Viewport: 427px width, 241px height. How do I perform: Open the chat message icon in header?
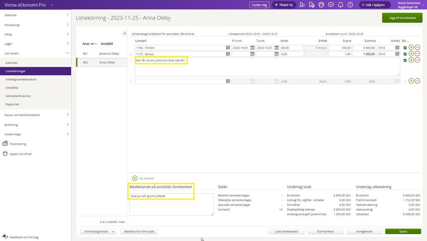tap(331, 5)
